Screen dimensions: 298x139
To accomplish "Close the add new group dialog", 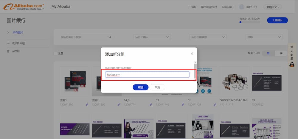I will 192,54.
